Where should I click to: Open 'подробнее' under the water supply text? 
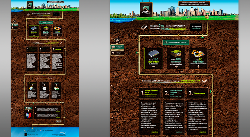click(155, 132)
